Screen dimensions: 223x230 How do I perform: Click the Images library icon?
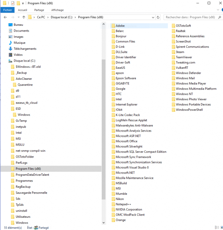pos(10,37)
